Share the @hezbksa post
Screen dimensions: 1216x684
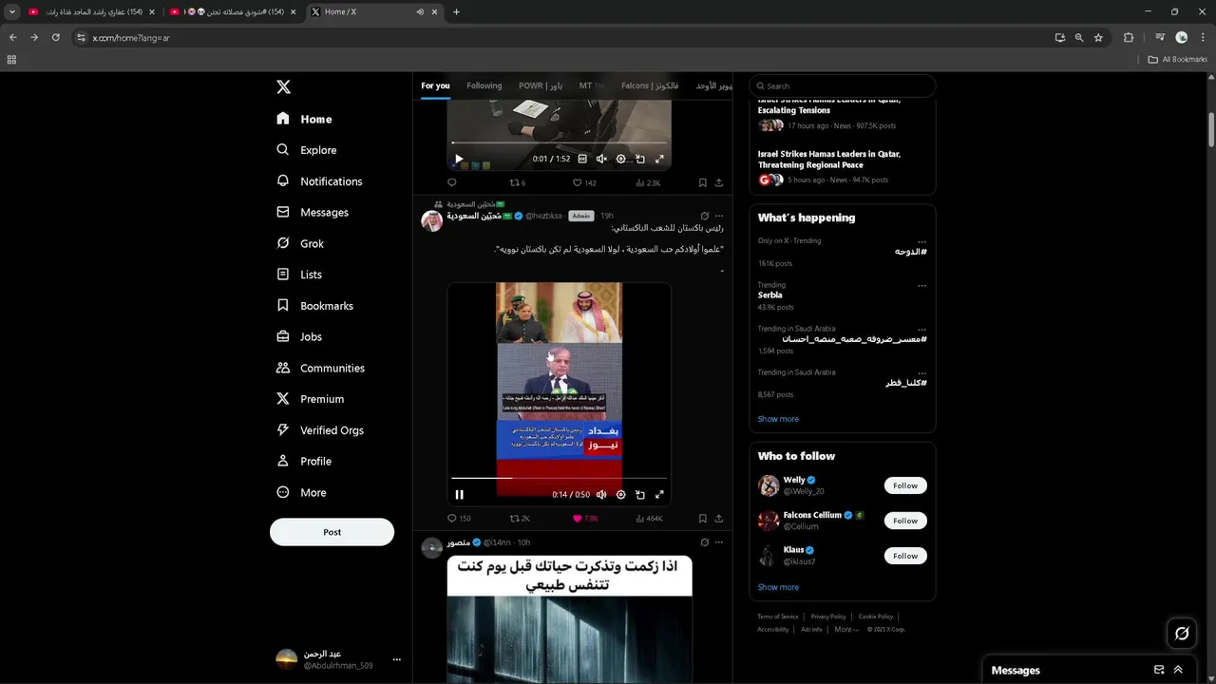pos(719,519)
